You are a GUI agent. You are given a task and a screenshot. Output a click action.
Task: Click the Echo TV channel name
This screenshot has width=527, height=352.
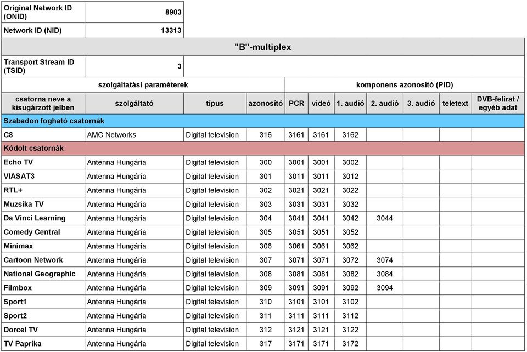(18, 162)
